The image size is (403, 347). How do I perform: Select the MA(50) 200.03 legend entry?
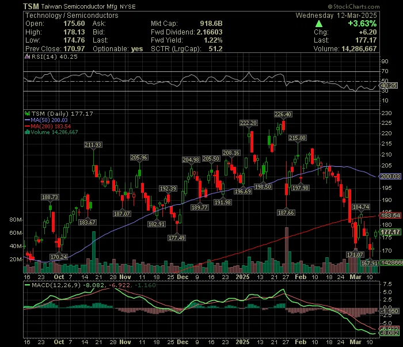point(46,120)
